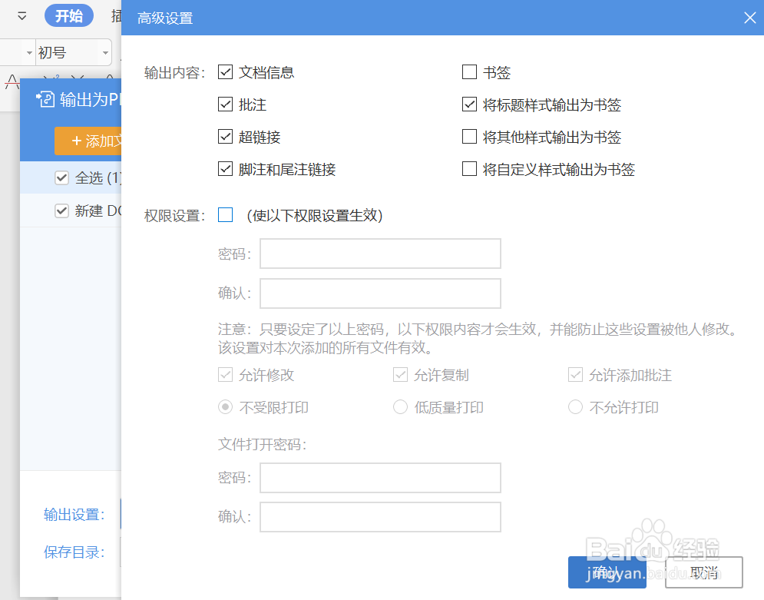Viewport: 764px width, 600px height.
Task: Open the quick access toolbar chevron menu
Action: click(x=21, y=15)
